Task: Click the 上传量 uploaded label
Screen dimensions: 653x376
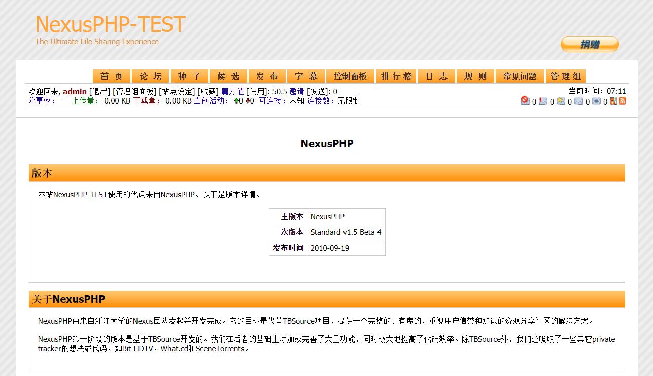Action: 85,100
